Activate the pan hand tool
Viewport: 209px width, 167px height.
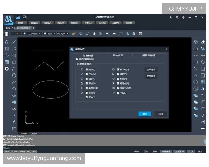click(x=94, y=34)
